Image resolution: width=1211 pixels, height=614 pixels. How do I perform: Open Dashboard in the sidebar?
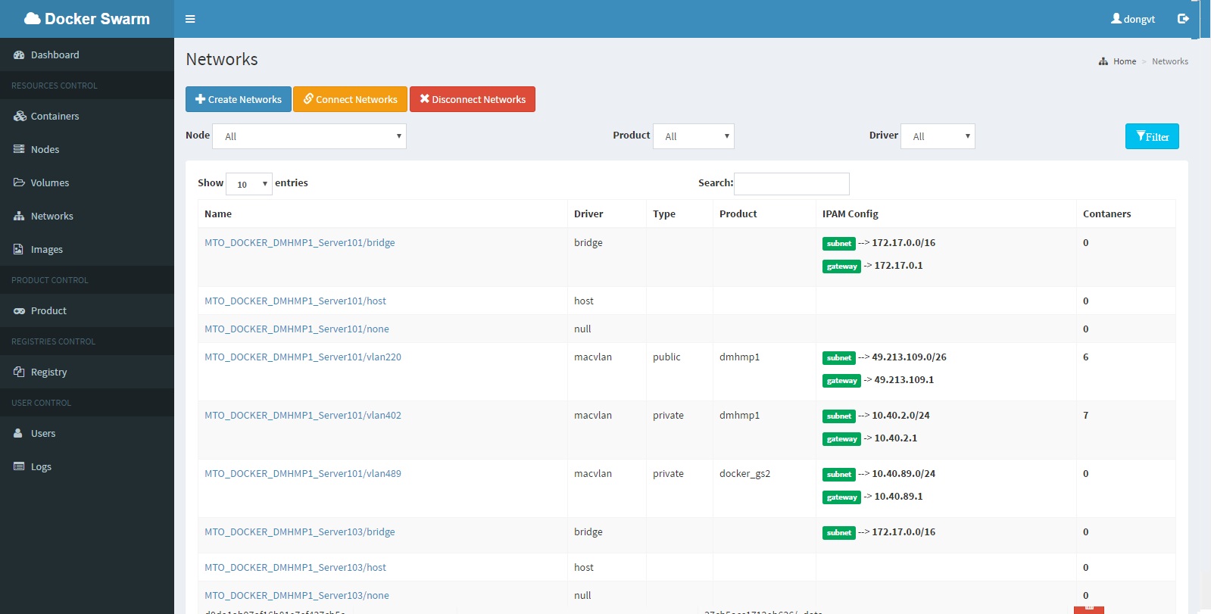(87, 55)
